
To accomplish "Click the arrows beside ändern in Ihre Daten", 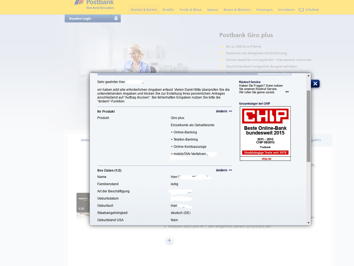I will pyautogui.click(x=230, y=170).
